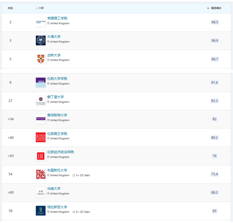The width and height of the screenshot is (233, 223).
Task: Click the LSE red logo
Action: coord(40,156)
